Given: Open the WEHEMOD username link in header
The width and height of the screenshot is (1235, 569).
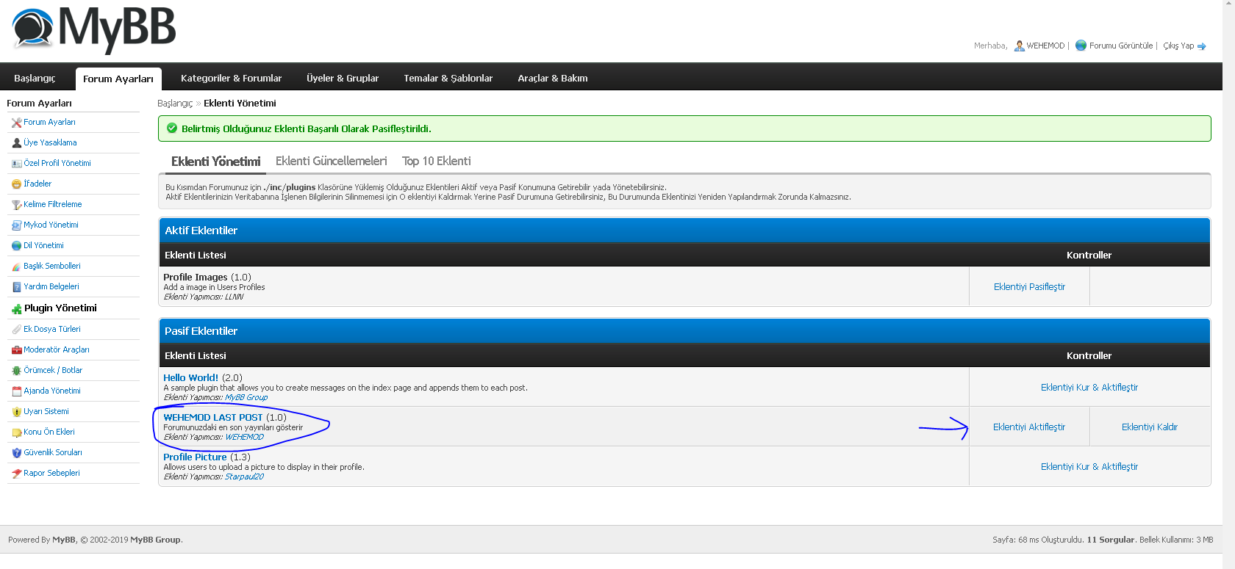Looking at the screenshot, I should (1045, 46).
